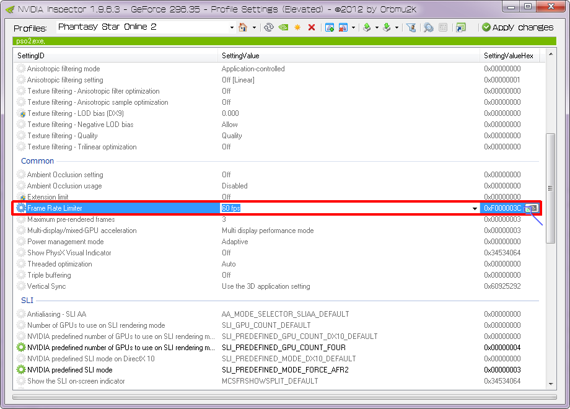
Task: Click the gear icon beside Threaded optimization
Action: tap(21, 264)
